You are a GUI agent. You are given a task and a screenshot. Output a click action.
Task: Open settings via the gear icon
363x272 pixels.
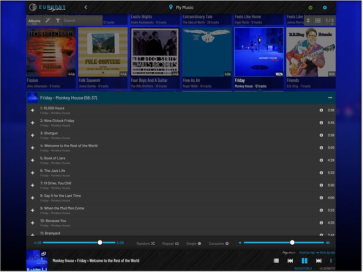click(x=325, y=8)
